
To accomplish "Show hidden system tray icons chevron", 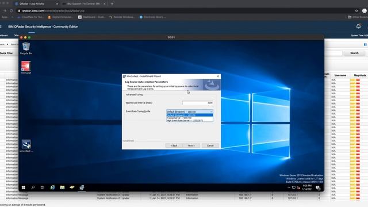I will pyautogui.click(x=289, y=187).
